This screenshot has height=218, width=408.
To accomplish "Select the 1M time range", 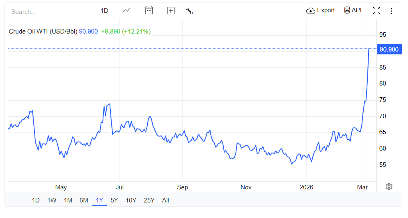I will pyautogui.click(x=68, y=200).
